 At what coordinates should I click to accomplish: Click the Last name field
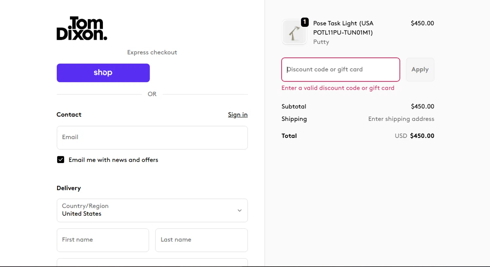[x=202, y=240]
